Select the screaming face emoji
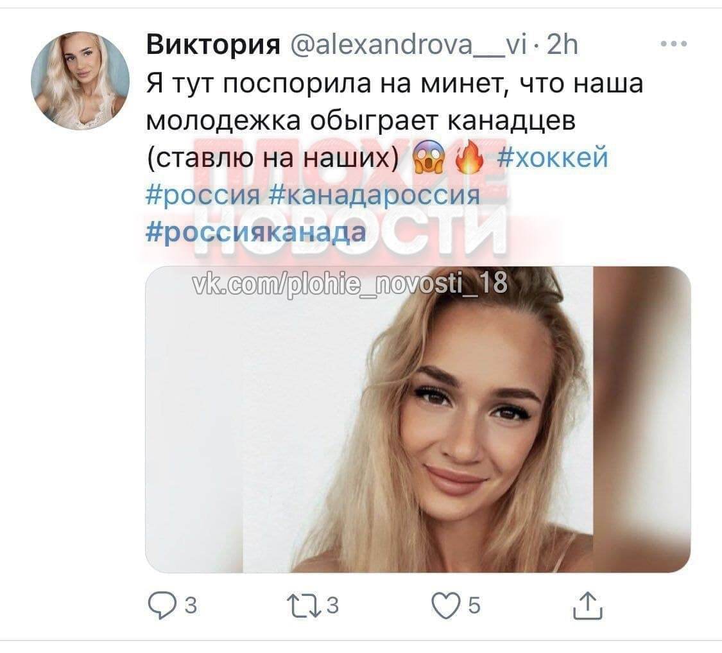 (x=429, y=157)
